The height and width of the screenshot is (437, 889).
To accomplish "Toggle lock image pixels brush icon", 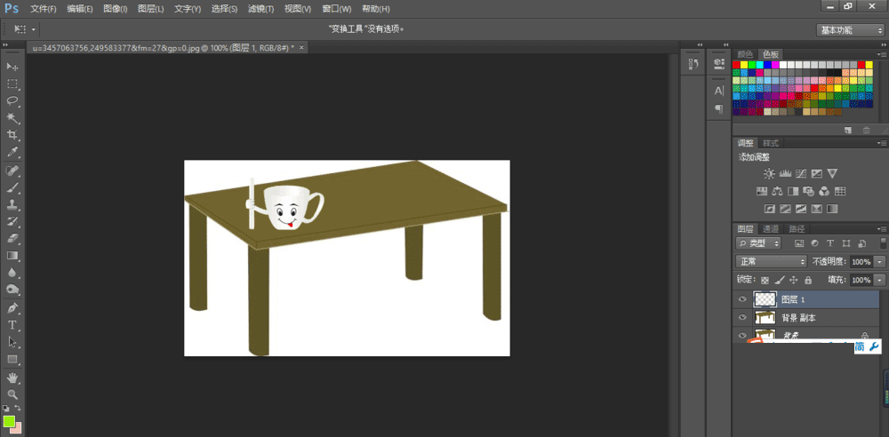I will [x=780, y=280].
